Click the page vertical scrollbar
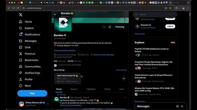The image size is (197, 110). pyautogui.click(x=190, y=14)
